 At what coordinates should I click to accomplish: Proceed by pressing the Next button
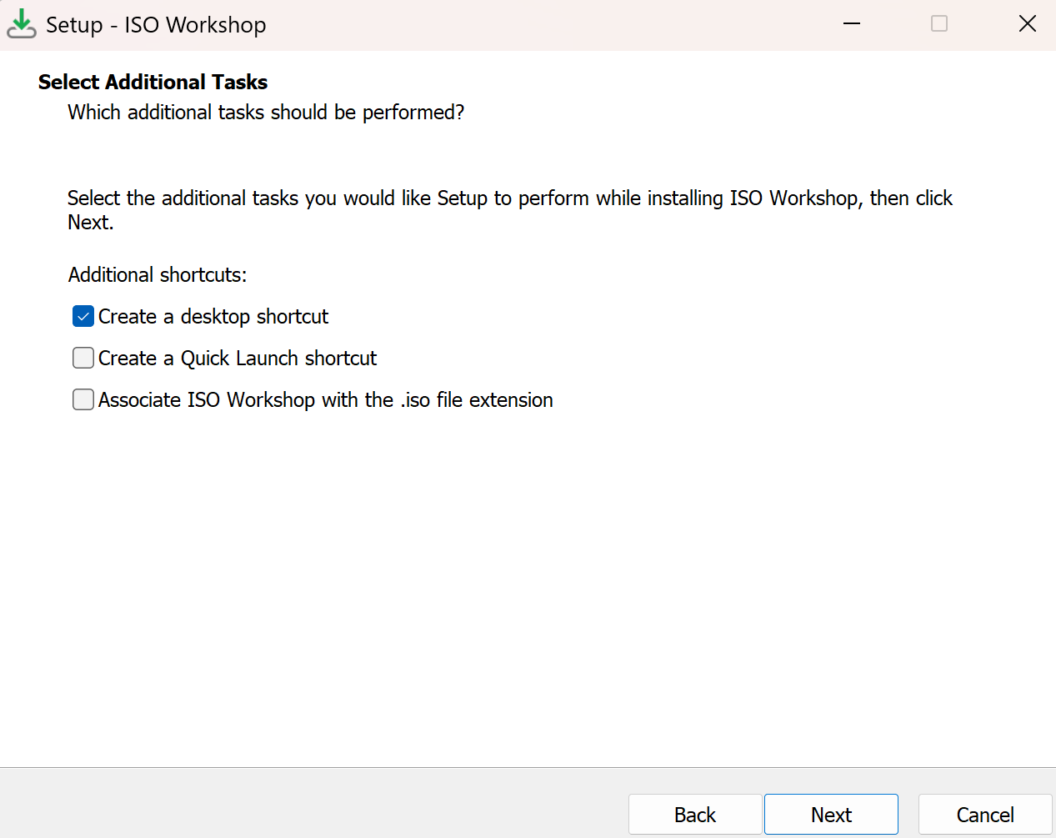[x=831, y=815]
